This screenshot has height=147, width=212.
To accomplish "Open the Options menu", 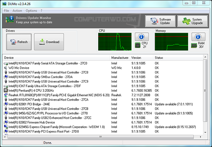I will click(31, 11).
